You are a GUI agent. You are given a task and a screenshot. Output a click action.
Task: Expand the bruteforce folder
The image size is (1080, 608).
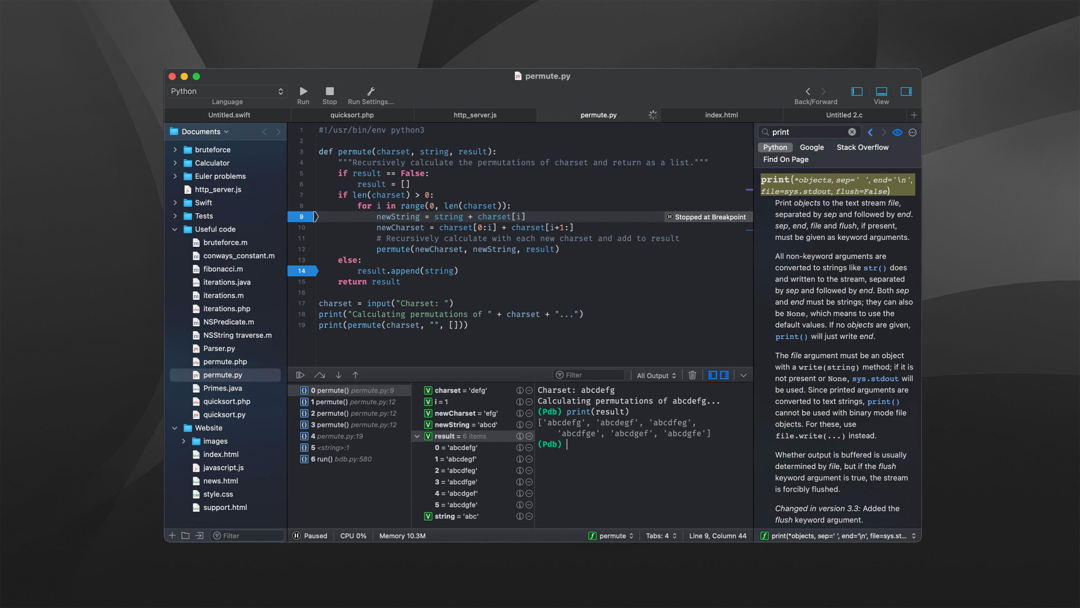175,149
